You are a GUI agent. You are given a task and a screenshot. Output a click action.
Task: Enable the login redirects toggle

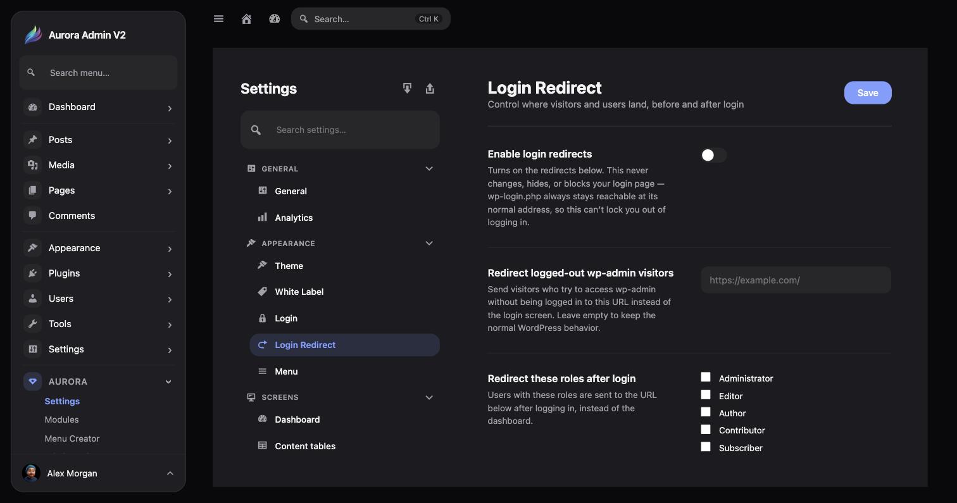click(x=713, y=155)
